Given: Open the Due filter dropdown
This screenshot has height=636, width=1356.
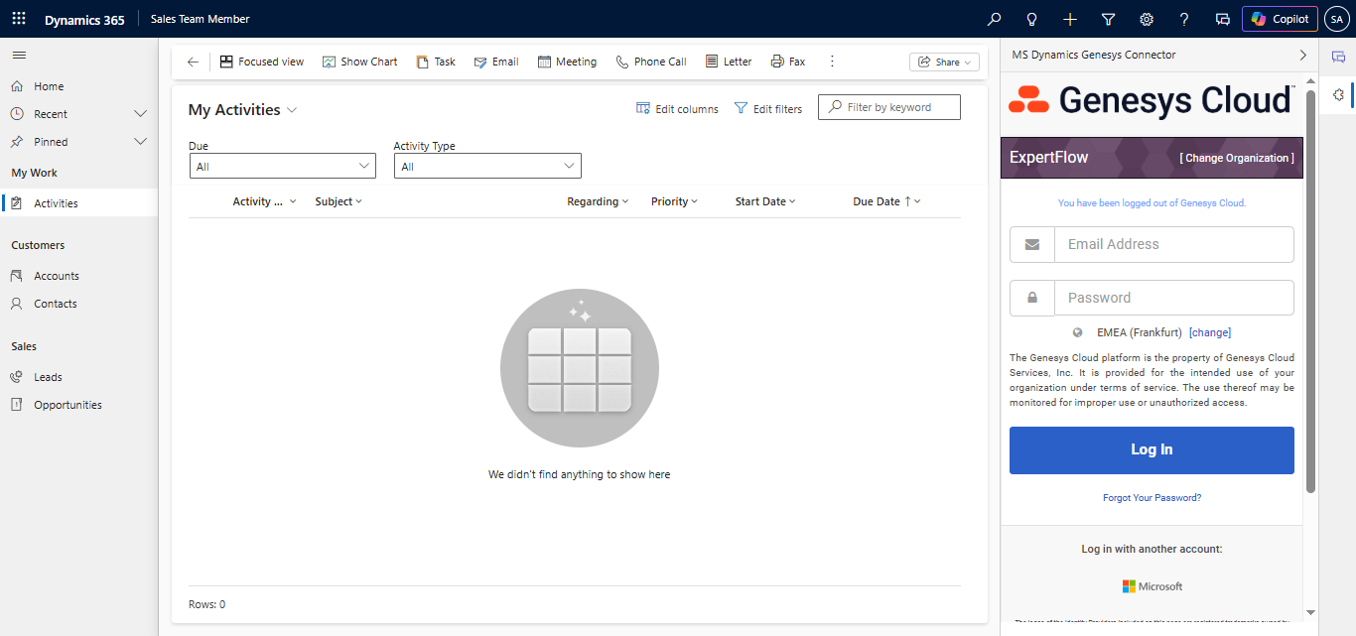Looking at the screenshot, I should [283, 166].
